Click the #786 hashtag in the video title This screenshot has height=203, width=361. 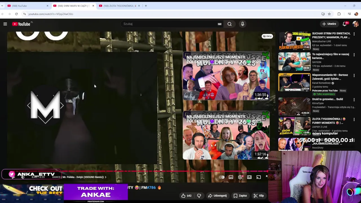coord(151,187)
